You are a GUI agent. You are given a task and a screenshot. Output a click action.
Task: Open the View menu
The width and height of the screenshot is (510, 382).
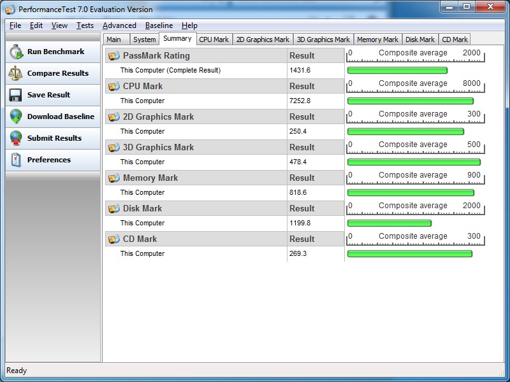click(59, 25)
